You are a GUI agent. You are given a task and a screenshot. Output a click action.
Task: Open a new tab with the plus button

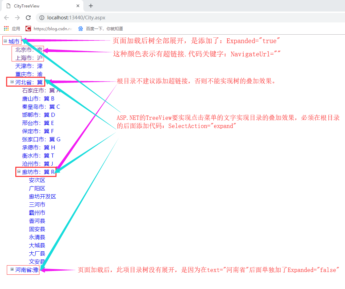91,6
